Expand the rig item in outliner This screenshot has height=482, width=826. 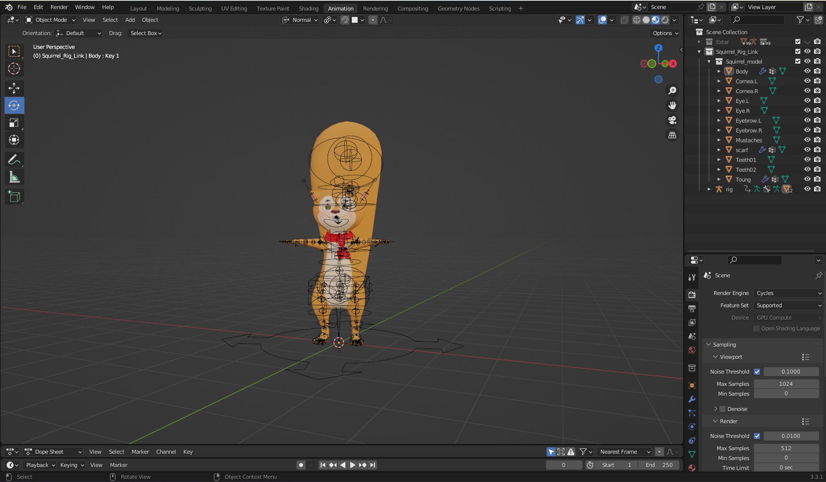[709, 189]
